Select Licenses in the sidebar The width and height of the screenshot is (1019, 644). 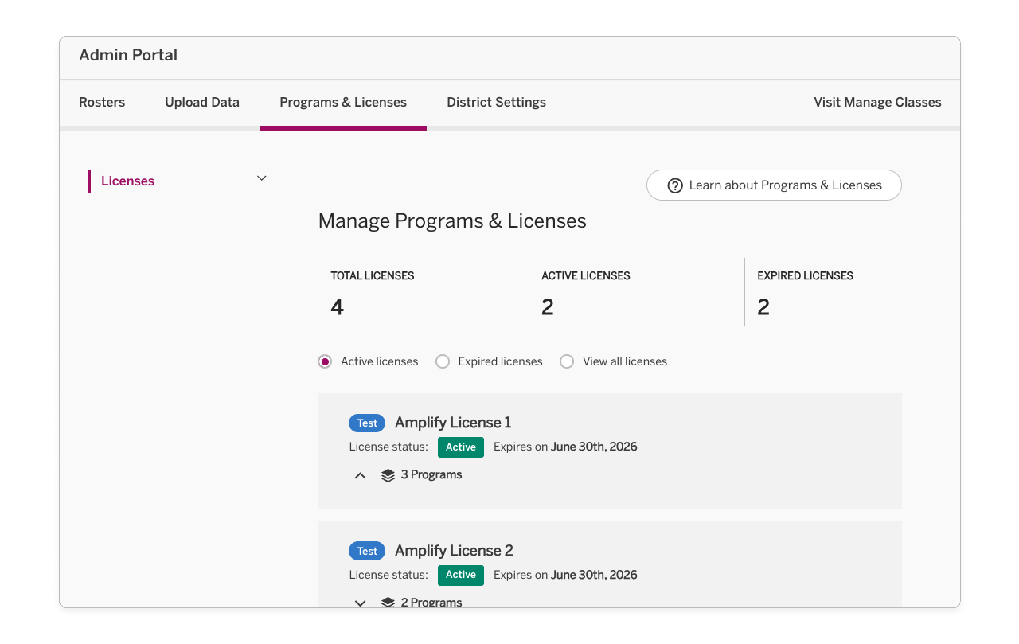point(127,181)
